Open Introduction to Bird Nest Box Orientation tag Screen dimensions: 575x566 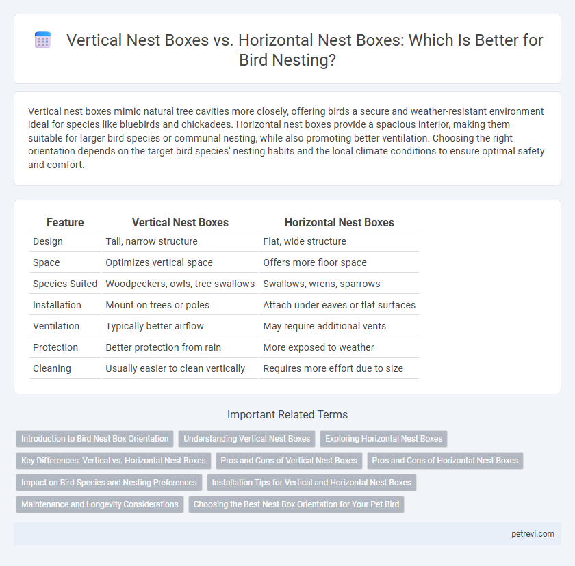point(94,439)
